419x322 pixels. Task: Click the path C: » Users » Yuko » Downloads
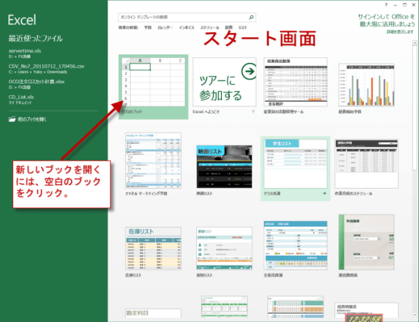pos(38,72)
